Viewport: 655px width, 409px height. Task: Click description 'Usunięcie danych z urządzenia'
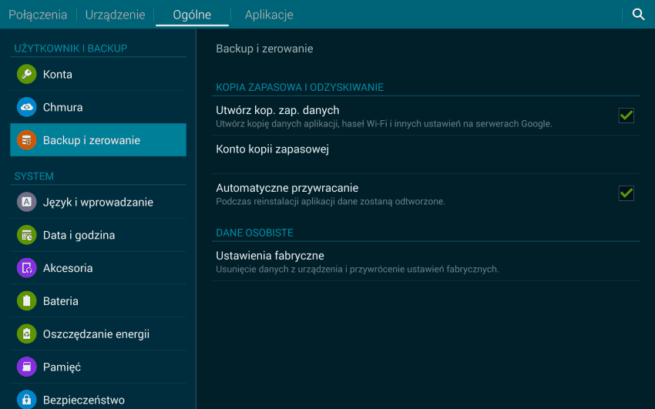[357, 269]
